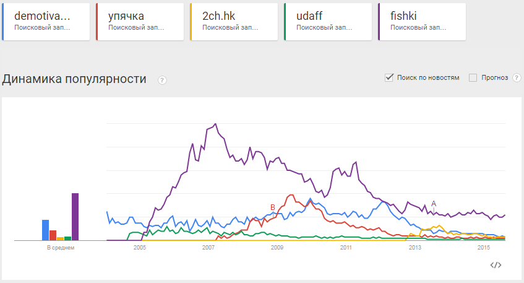This screenshot has width=524, height=283.
Task: Click the Динамика популярности heading
Action: click(x=74, y=79)
